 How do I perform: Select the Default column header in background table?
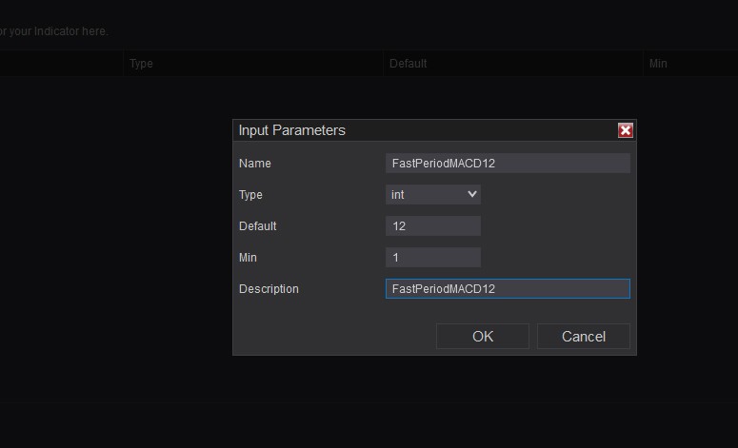[408, 64]
